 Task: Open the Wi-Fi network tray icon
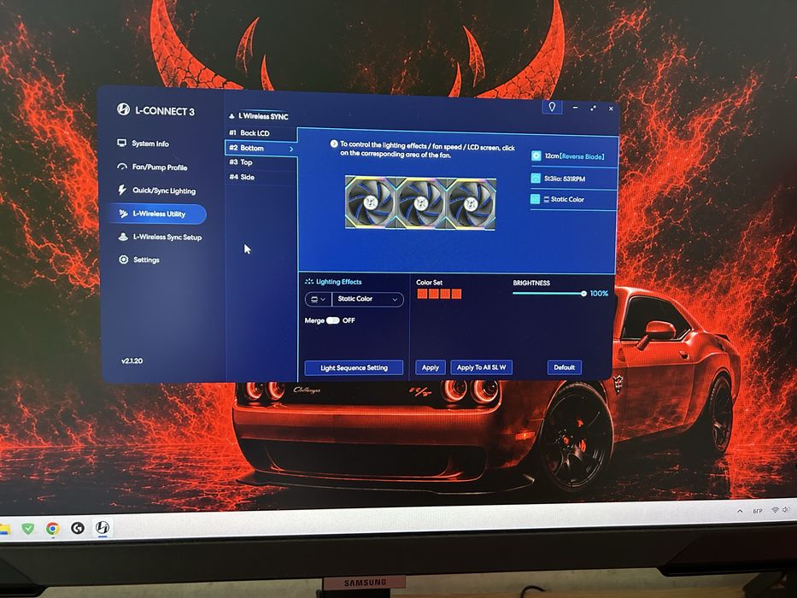pyautogui.click(x=775, y=509)
